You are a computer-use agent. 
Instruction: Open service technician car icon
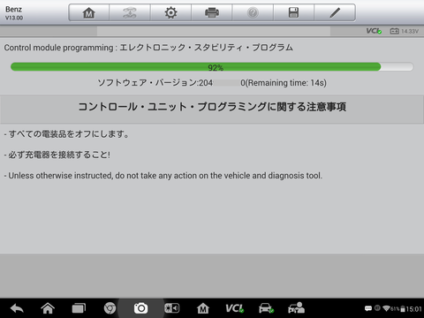click(297, 307)
